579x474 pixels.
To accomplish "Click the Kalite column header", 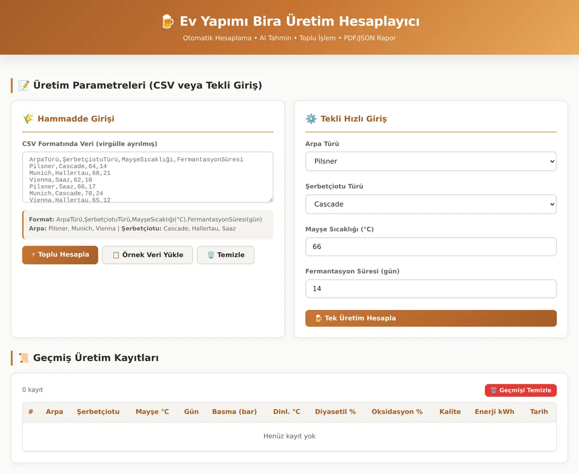I will [x=450, y=412].
